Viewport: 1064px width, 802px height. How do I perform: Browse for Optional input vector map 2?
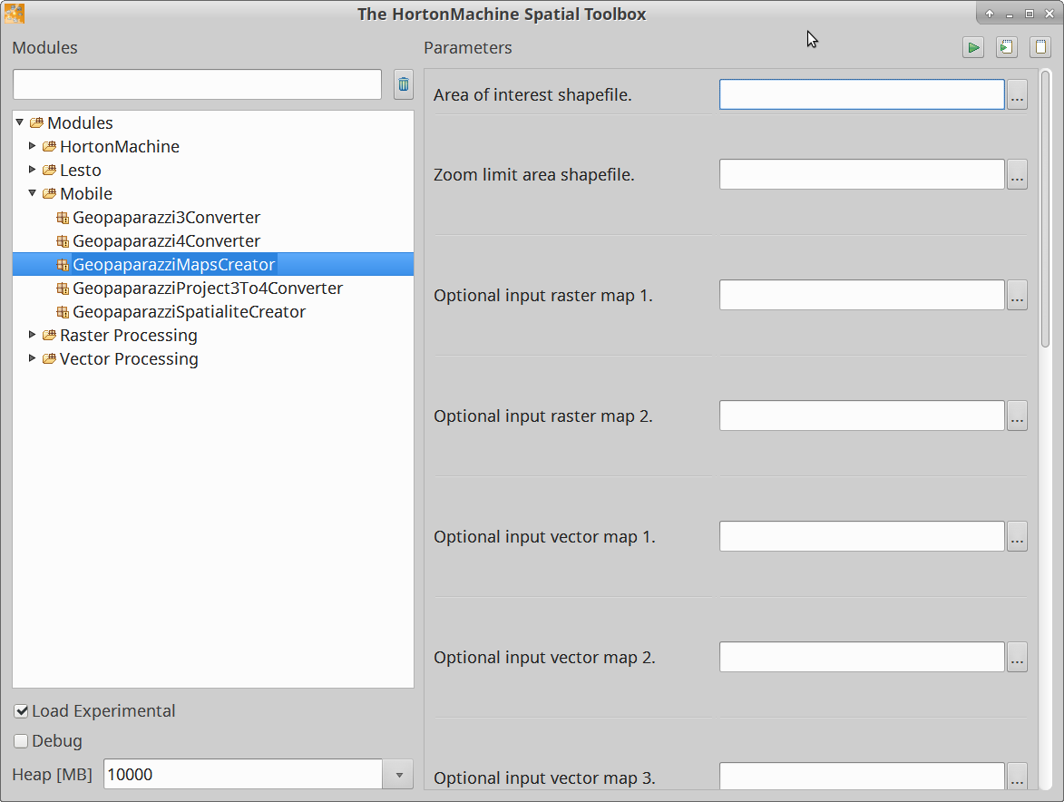pyautogui.click(x=1017, y=658)
